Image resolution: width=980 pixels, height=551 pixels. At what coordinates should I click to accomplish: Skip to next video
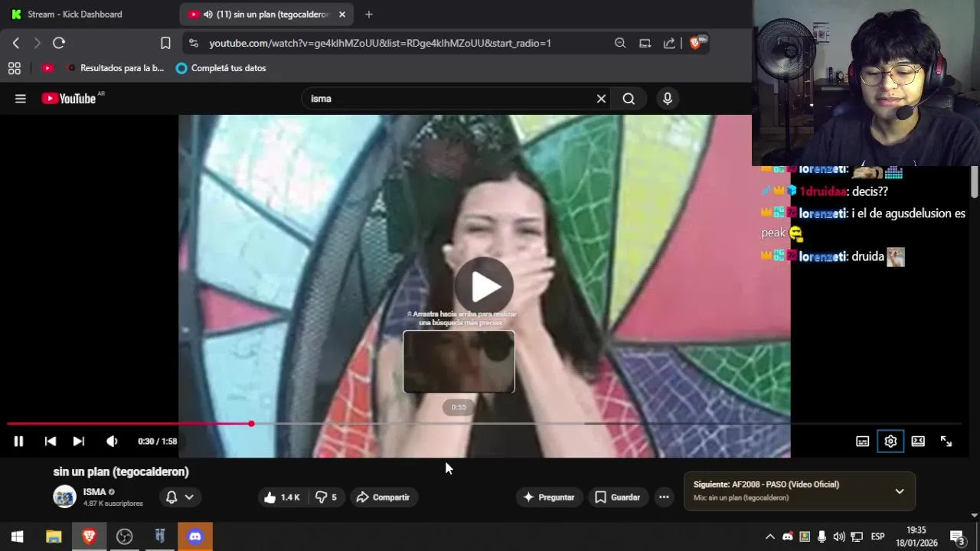[78, 441]
